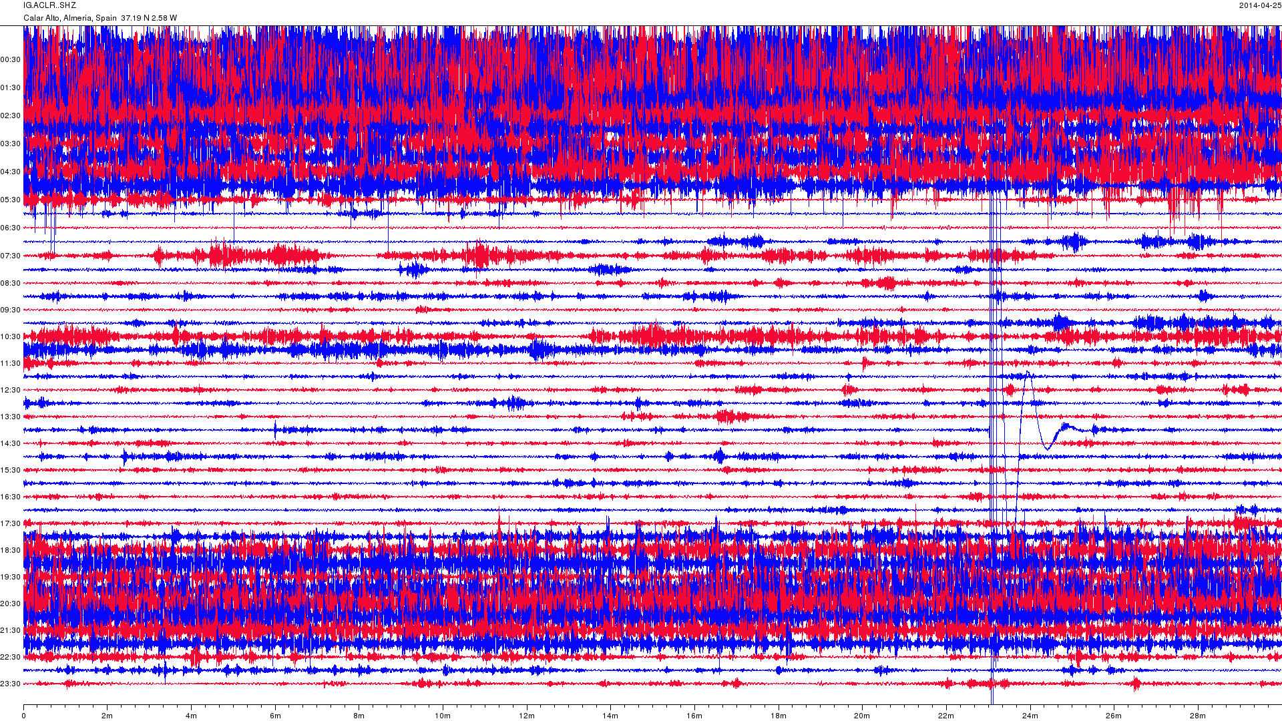Screen dimensions: 1282x721
Task: Click the 22m axis tick label
Action: (946, 716)
